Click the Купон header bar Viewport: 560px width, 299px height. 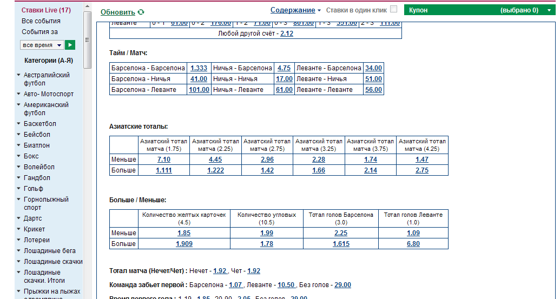[x=479, y=10]
